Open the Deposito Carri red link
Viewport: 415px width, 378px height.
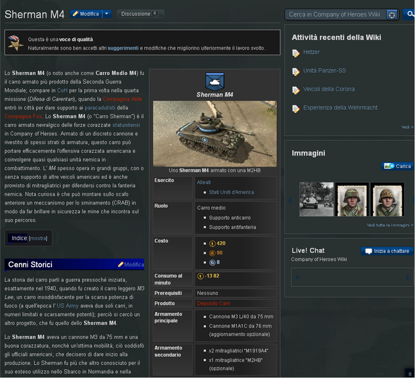pos(214,304)
